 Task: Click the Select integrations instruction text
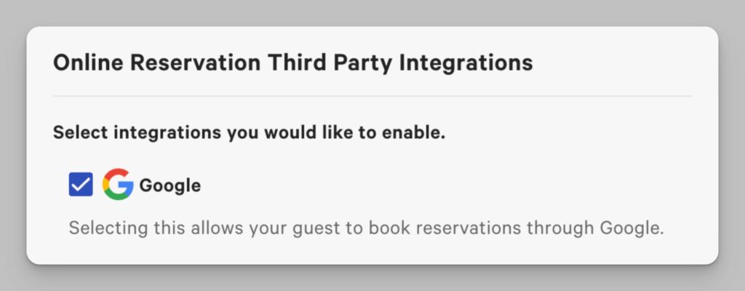point(249,132)
